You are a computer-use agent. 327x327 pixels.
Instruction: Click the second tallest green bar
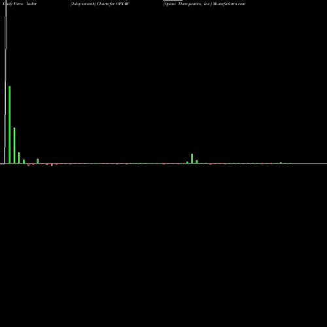[x=14, y=145]
